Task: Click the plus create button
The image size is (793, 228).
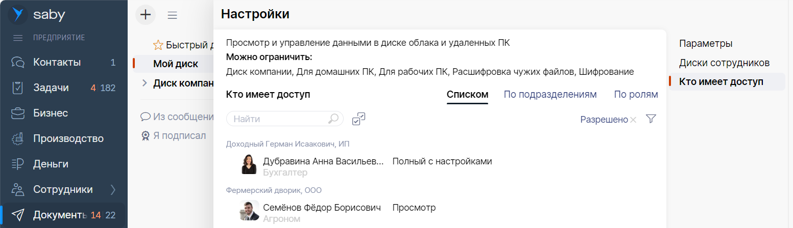Action: pyautogui.click(x=146, y=15)
